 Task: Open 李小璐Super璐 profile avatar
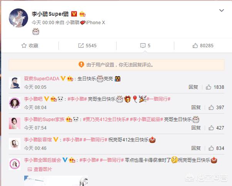(18, 18)
